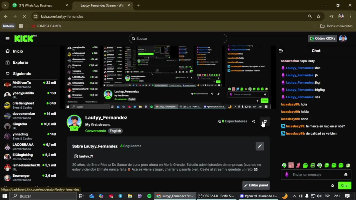Open the Discord #general taskbar window
356x200 pixels.
[x=258, y=196]
